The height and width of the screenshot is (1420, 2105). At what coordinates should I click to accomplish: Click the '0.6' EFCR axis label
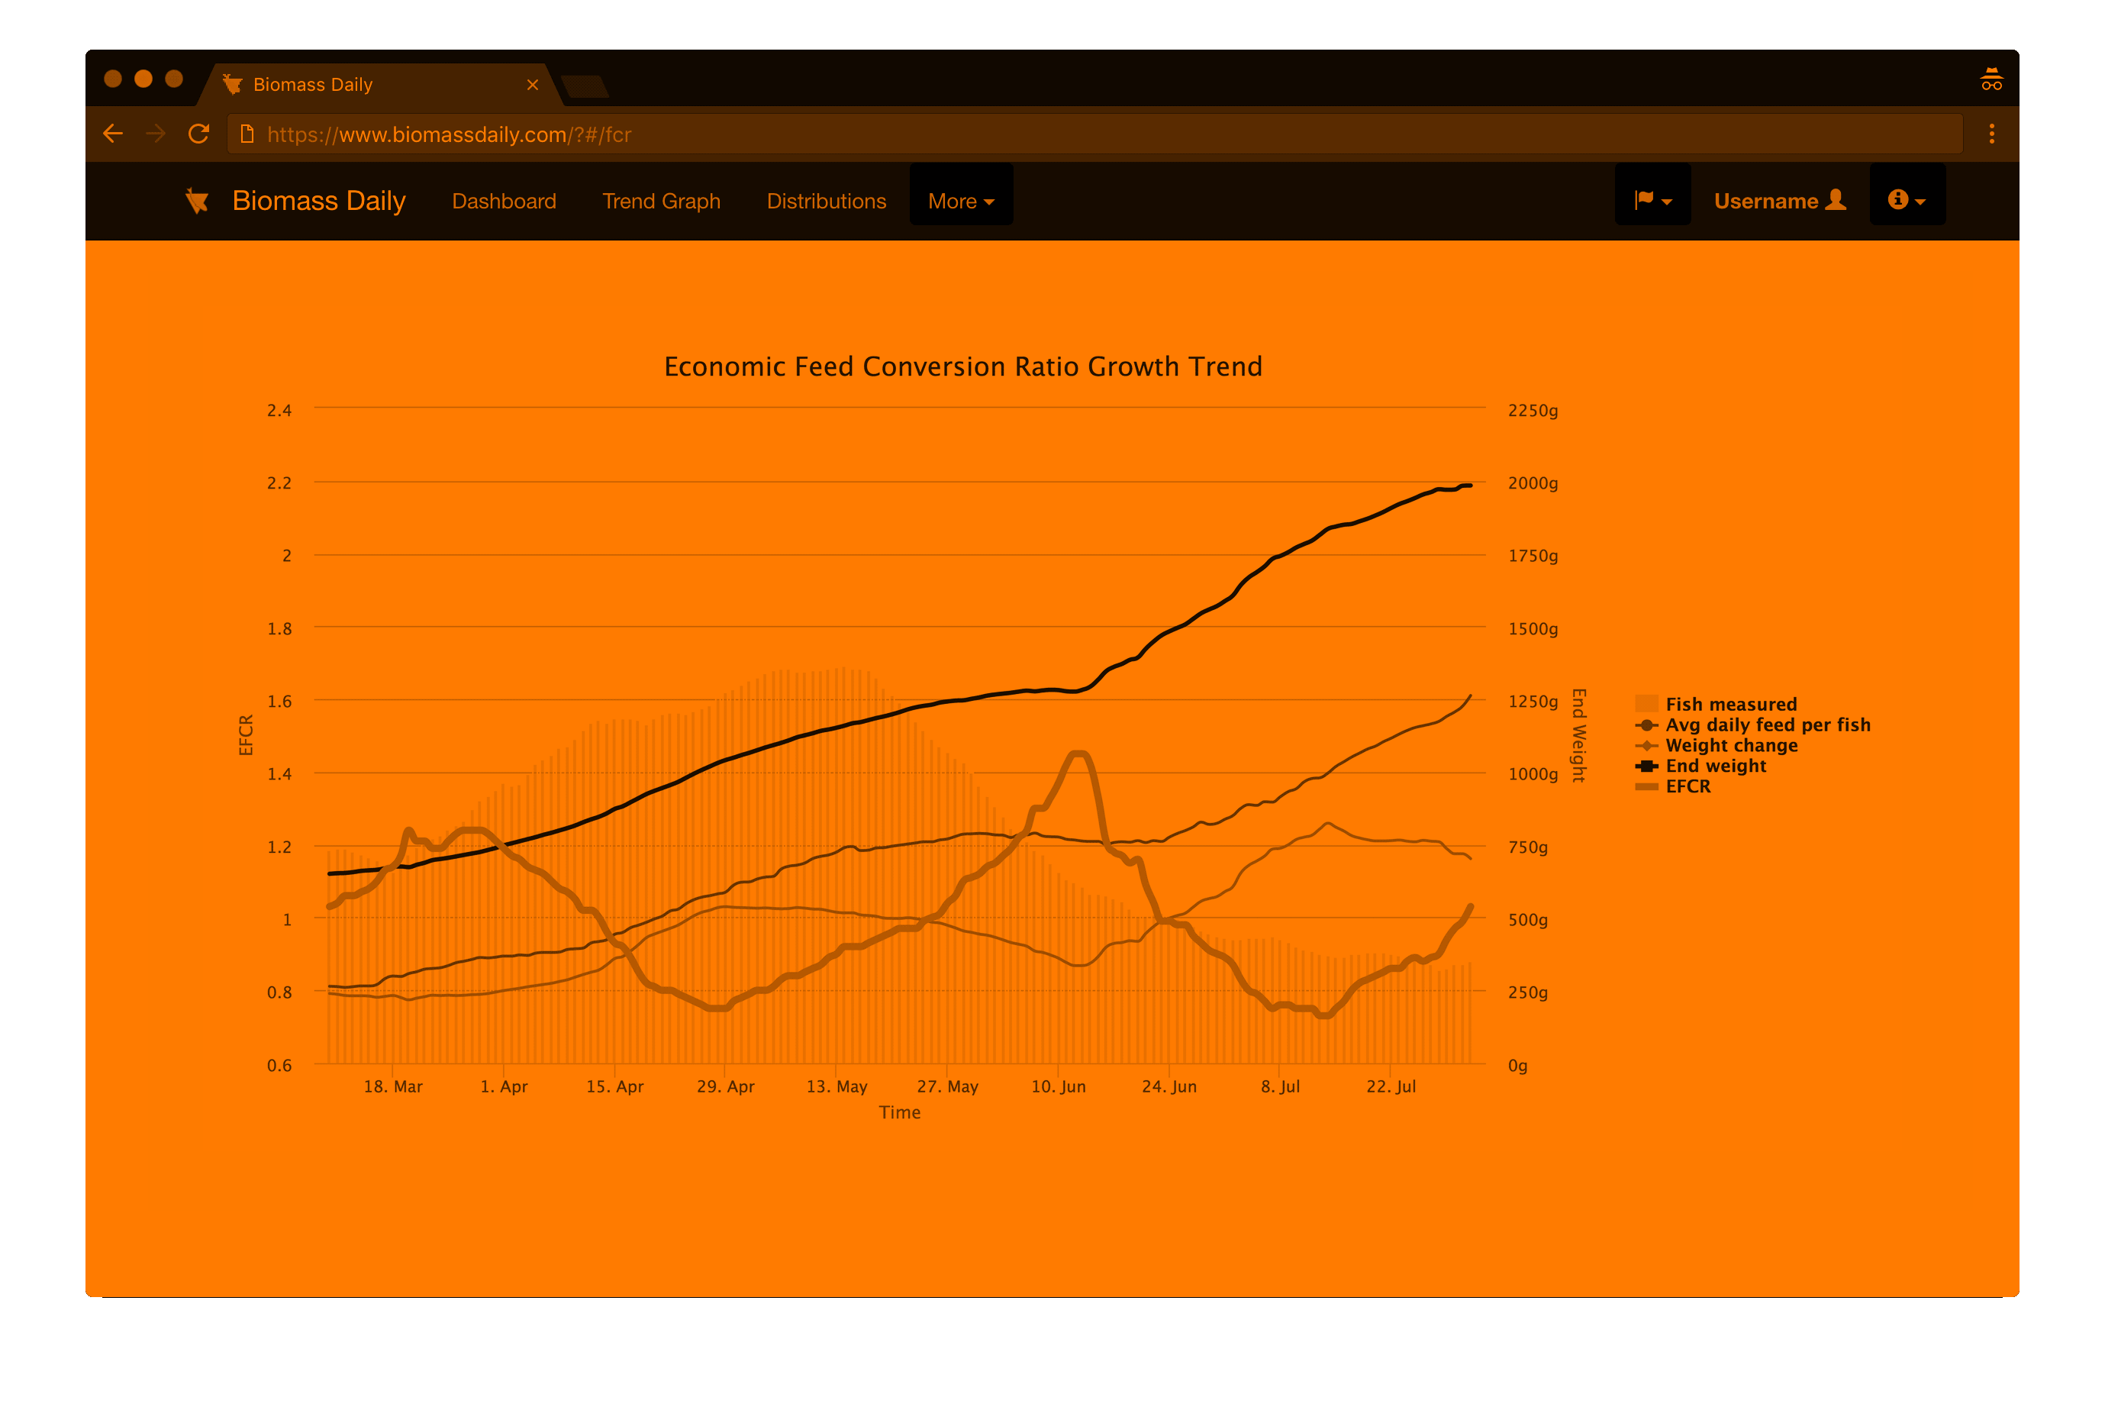(279, 1065)
